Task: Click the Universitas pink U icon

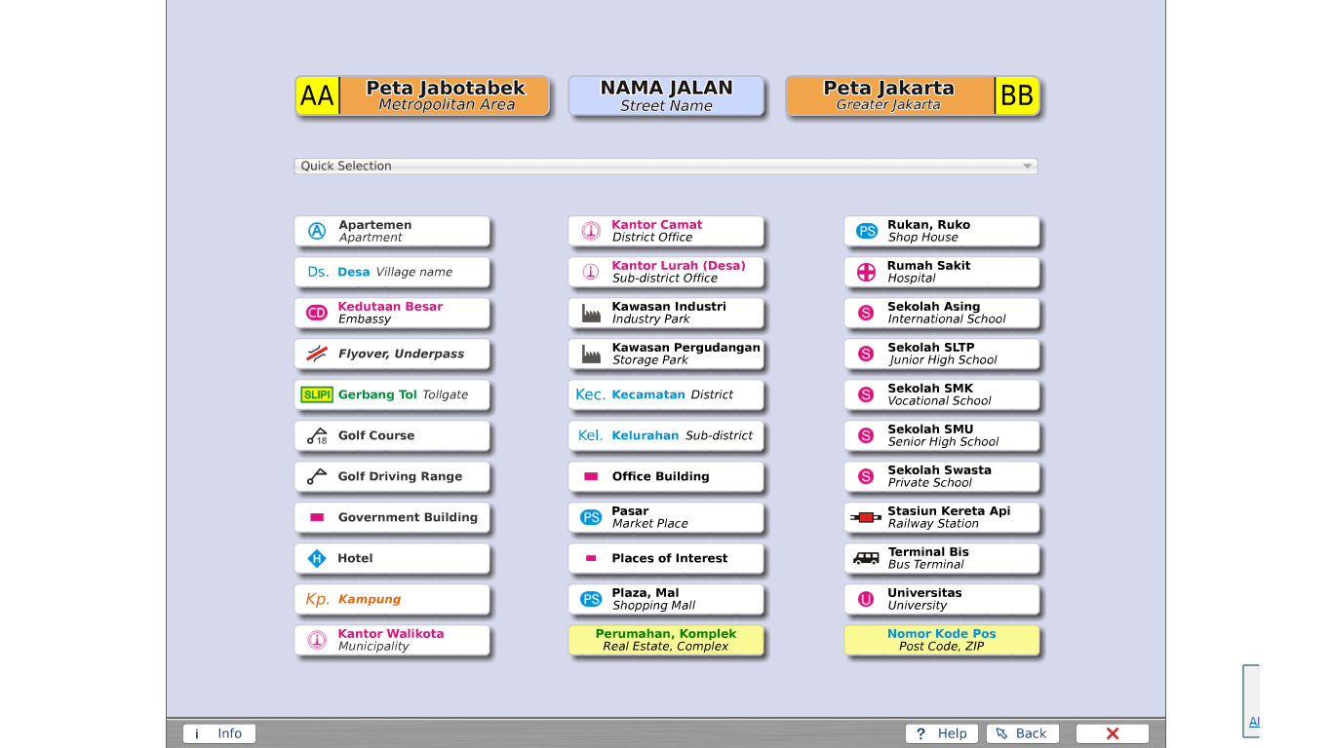Action: [866, 599]
